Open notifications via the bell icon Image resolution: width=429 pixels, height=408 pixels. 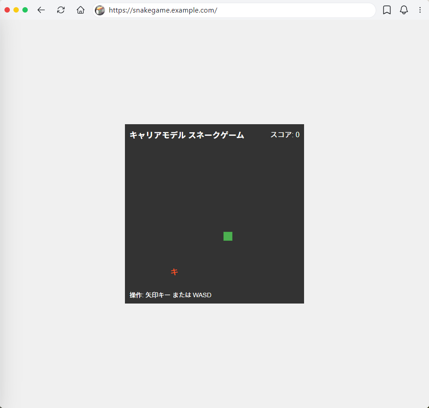[404, 10]
